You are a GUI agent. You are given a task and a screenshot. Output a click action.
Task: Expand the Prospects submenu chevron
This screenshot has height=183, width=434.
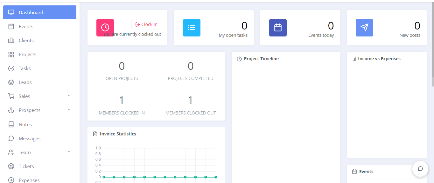click(x=69, y=110)
